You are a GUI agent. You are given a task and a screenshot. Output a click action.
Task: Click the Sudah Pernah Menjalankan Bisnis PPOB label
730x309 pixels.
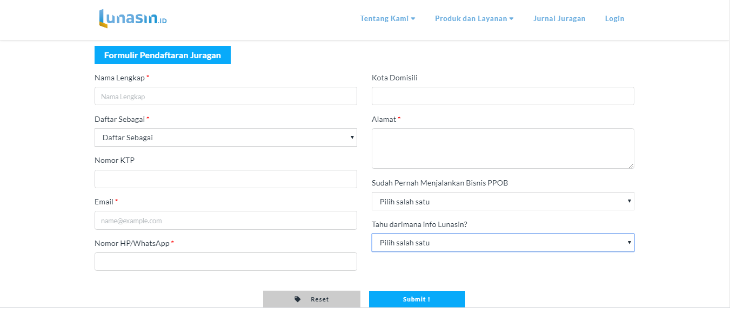point(440,183)
